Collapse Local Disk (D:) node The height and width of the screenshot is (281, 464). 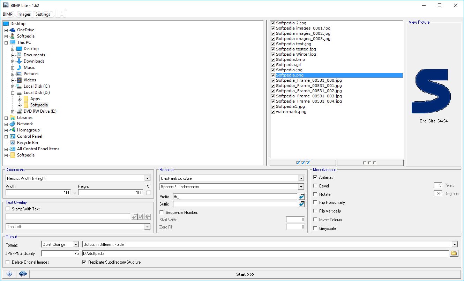tap(13, 93)
